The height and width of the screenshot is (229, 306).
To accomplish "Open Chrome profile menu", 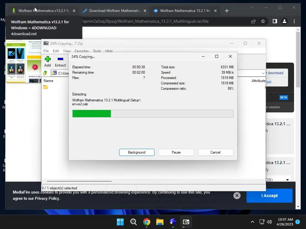I will click(284, 21).
